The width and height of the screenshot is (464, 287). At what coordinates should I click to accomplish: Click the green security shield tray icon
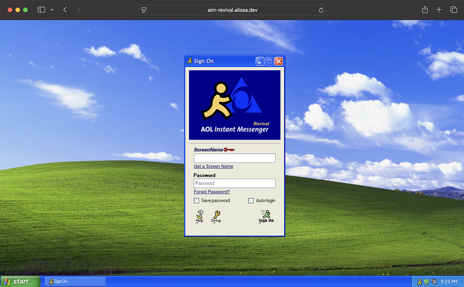pyautogui.click(x=426, y=282)
